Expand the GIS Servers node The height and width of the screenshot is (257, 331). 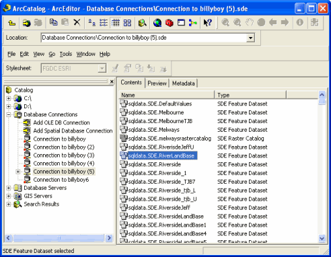[x=9, y=196]
